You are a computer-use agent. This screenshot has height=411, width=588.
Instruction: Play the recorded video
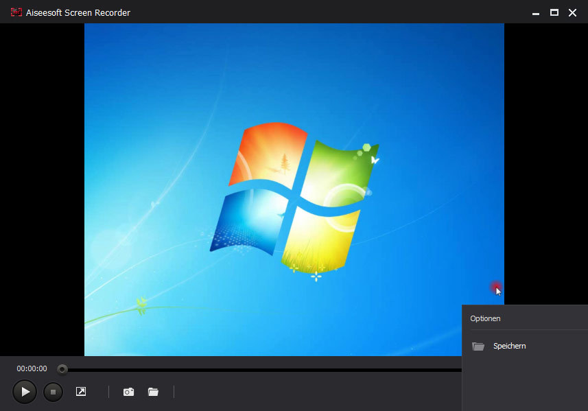pyautogui.click(x=25, y=392)
